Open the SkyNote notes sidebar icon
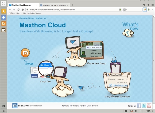 tap(3, 30)
